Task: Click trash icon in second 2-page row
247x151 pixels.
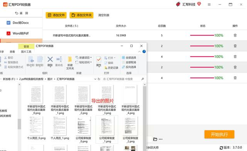Action: point(235,67)
